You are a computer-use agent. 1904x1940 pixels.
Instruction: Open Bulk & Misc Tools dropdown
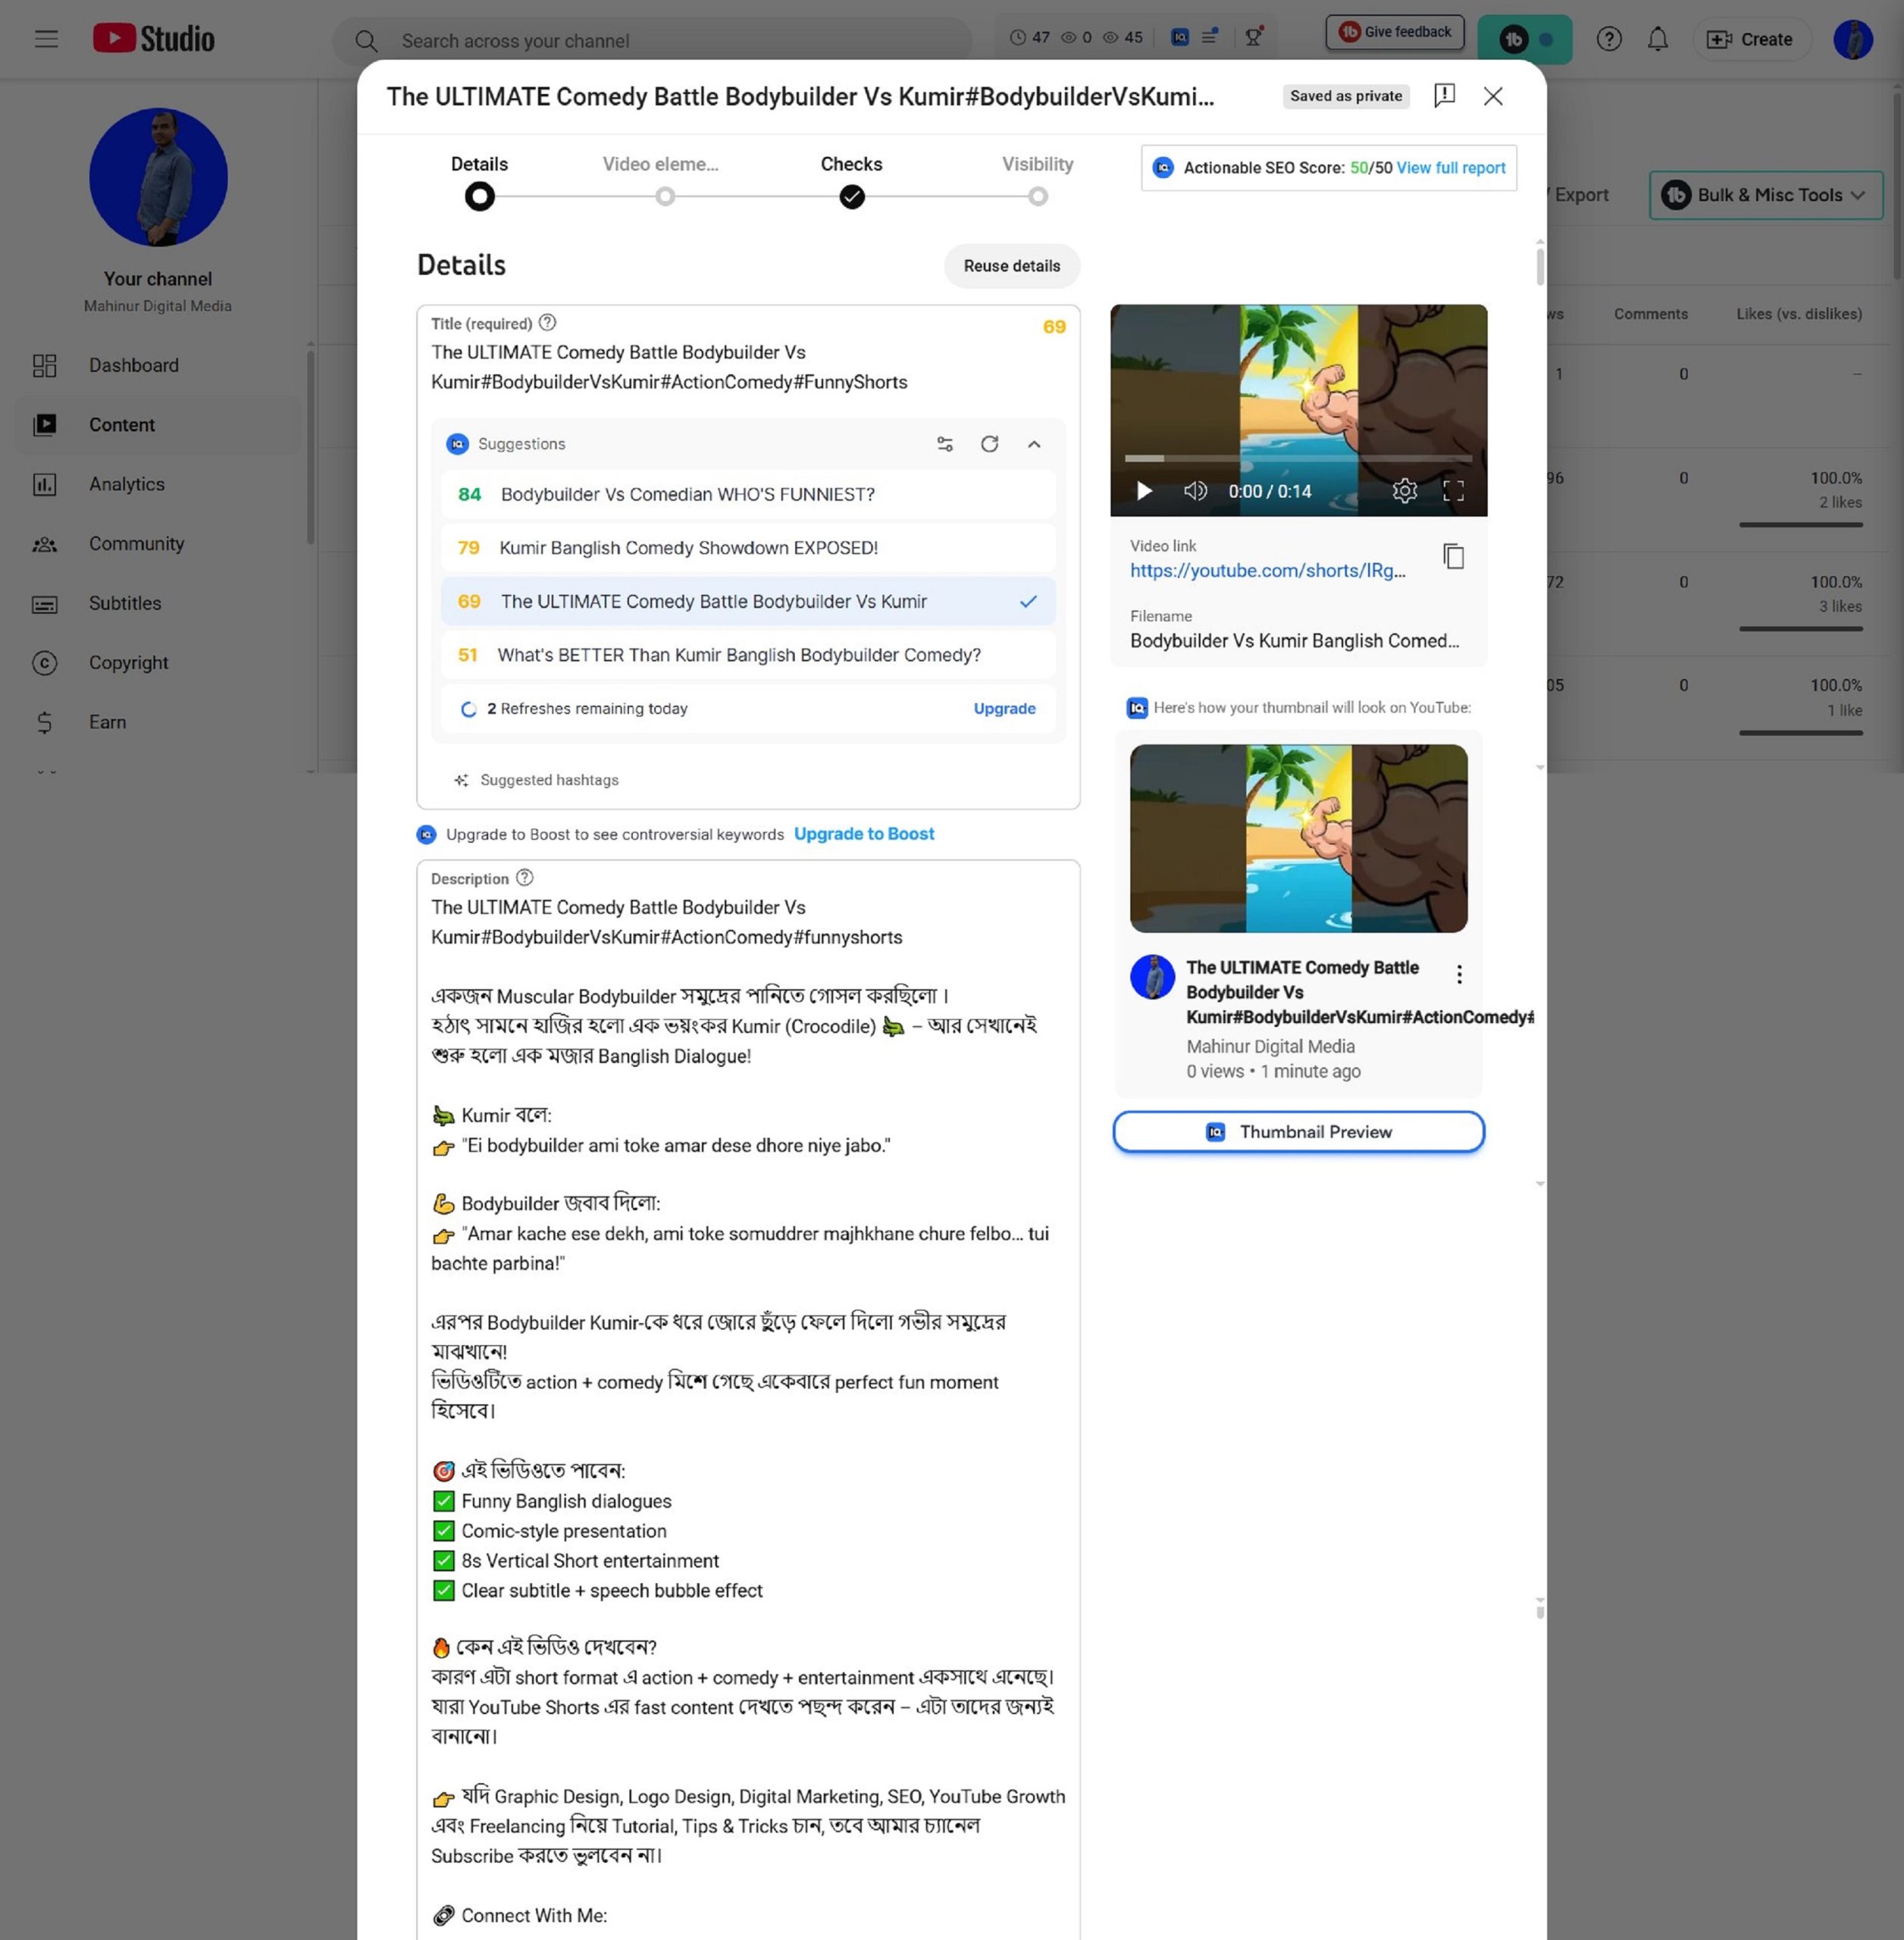tap(1765, 195)
